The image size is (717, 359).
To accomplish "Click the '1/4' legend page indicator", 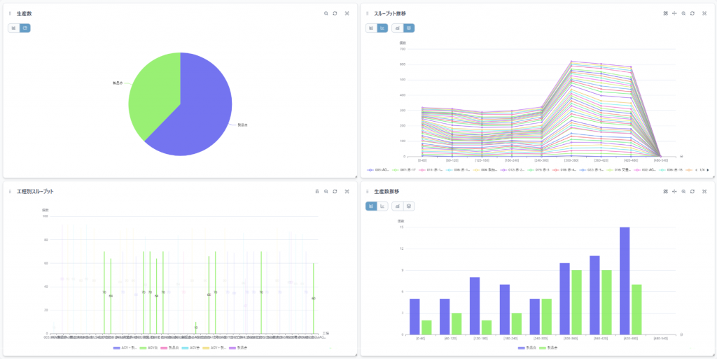I will click(x=702, y=170).
